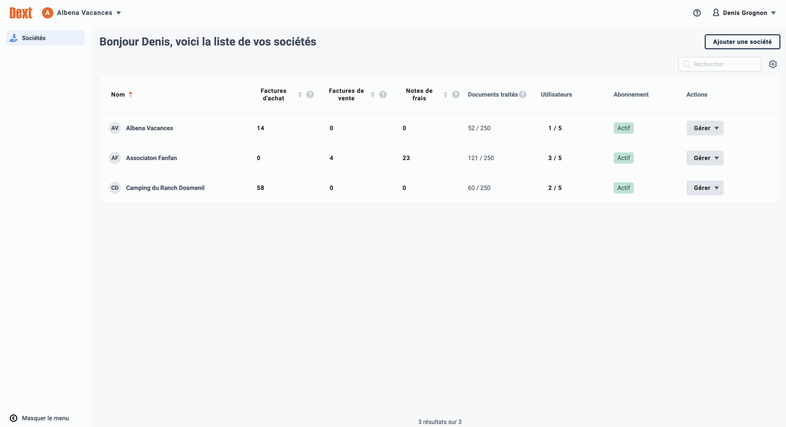786x427 pixels.
Task: Open Gérer dropdown for Associaton Fanfan
Action: click(705, 158)
